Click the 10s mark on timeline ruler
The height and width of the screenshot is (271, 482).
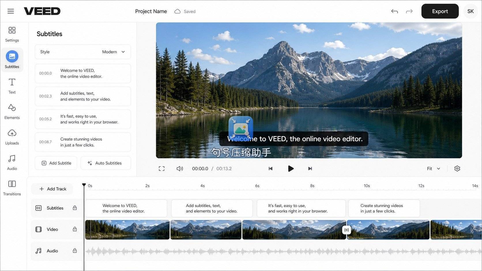coord(367,186)
